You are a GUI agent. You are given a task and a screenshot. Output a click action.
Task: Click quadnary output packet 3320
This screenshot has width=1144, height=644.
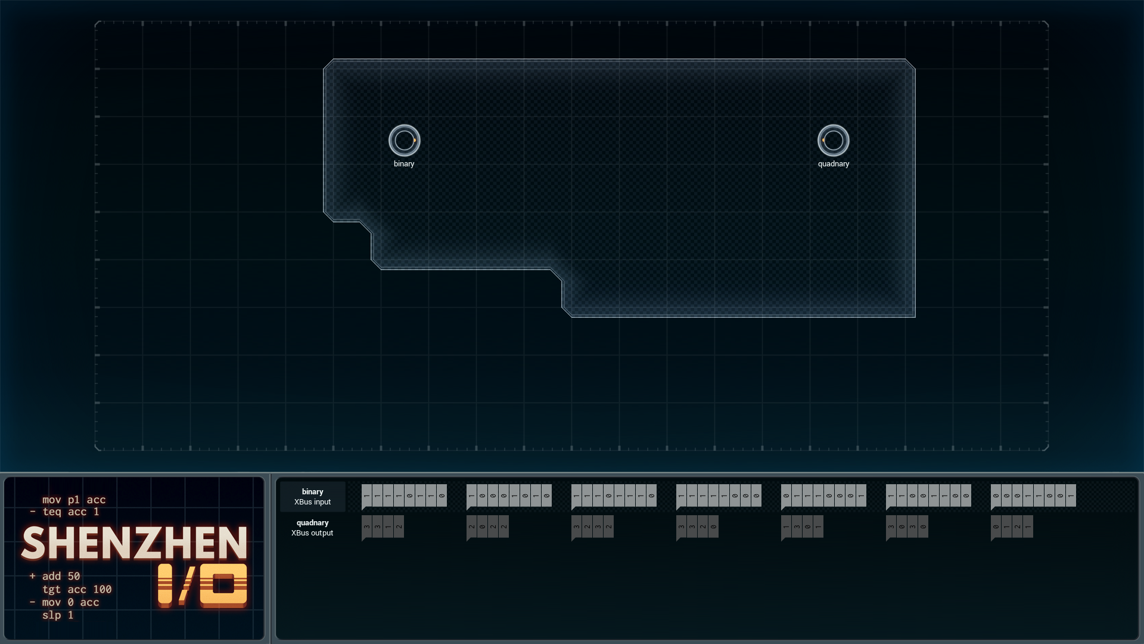coord(697,527)
